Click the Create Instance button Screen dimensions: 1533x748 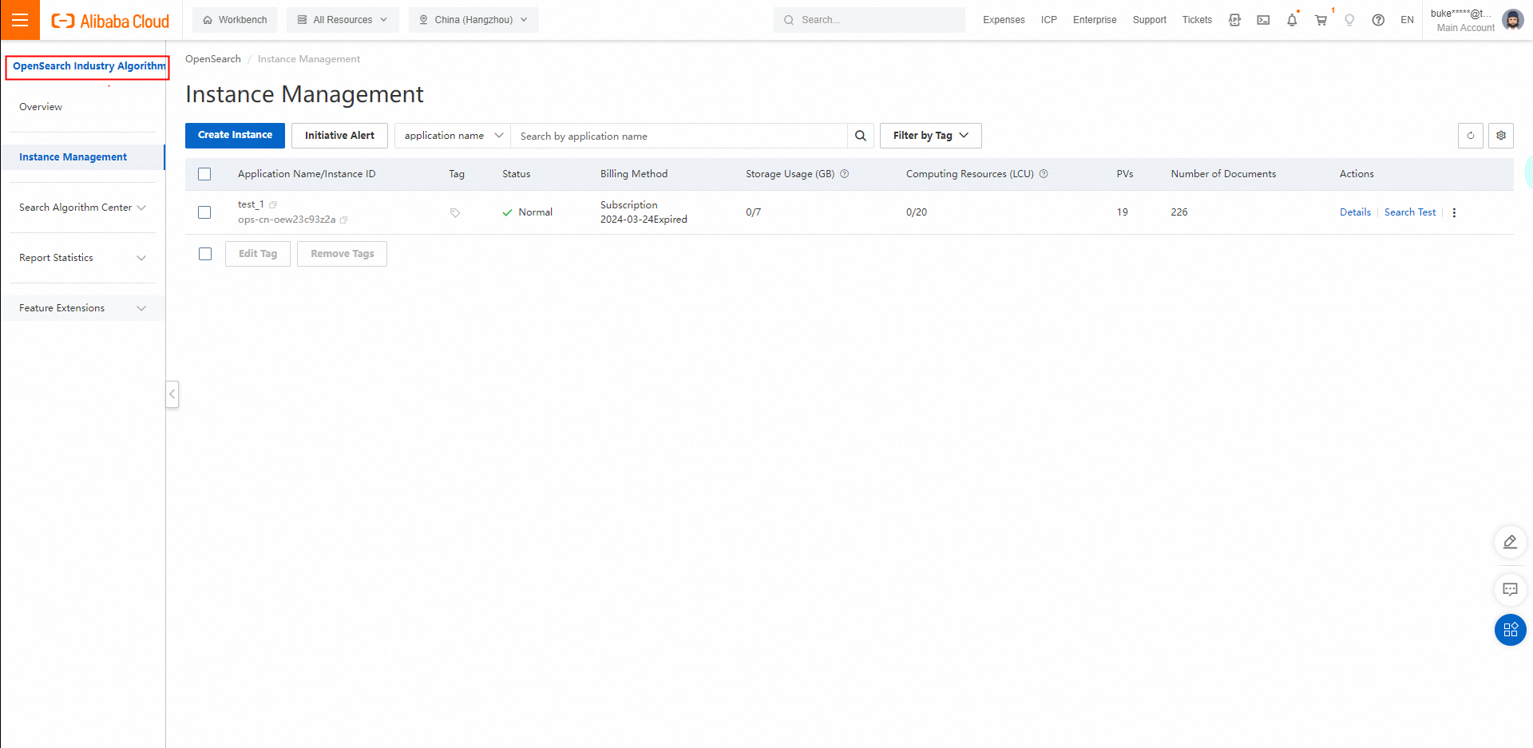235,136
